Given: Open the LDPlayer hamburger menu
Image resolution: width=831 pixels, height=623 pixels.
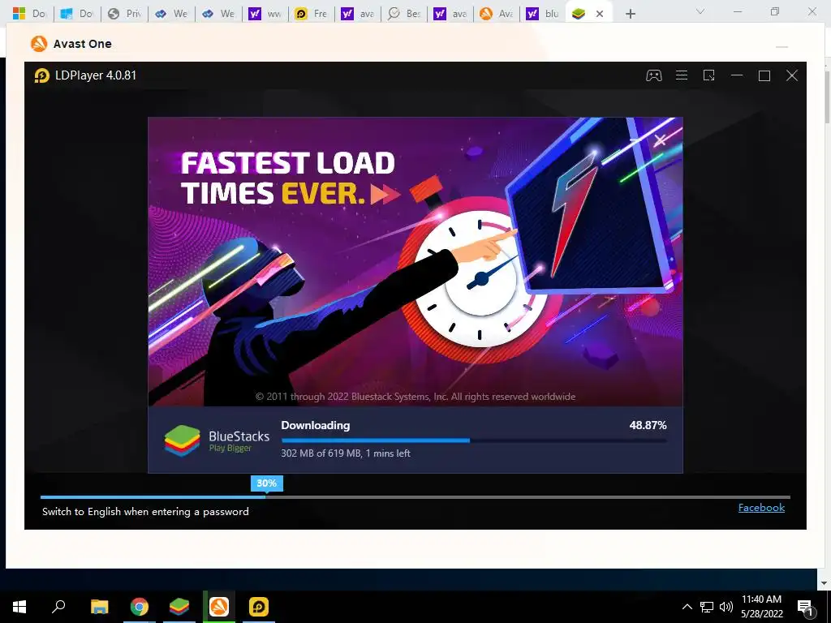Looking at the screenshot, I should [x=682, y=75].
